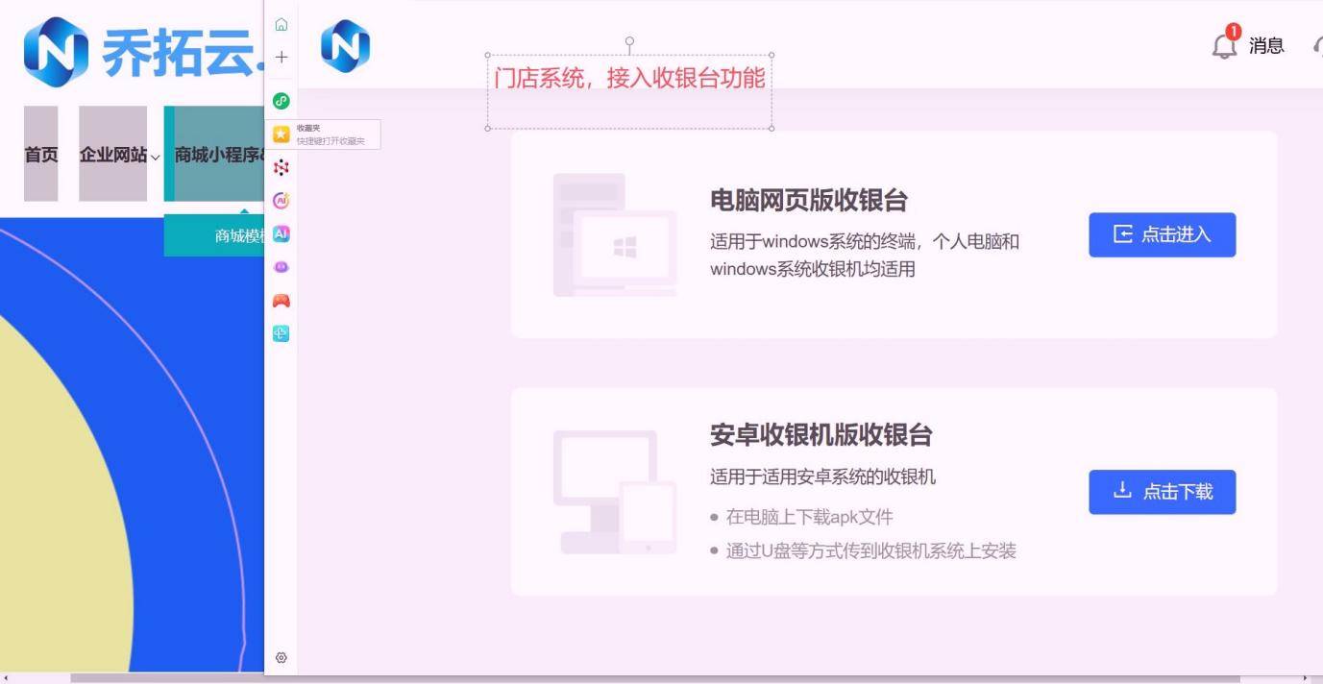1323x684 pixels.
Task: Select the 首页 navigation tab
Action: [x=40, y=155]
